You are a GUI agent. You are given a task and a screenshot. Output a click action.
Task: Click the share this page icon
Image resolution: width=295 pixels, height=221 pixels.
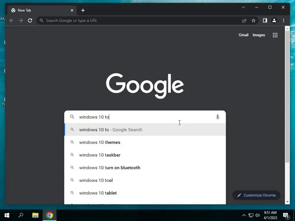pos(244,20)
